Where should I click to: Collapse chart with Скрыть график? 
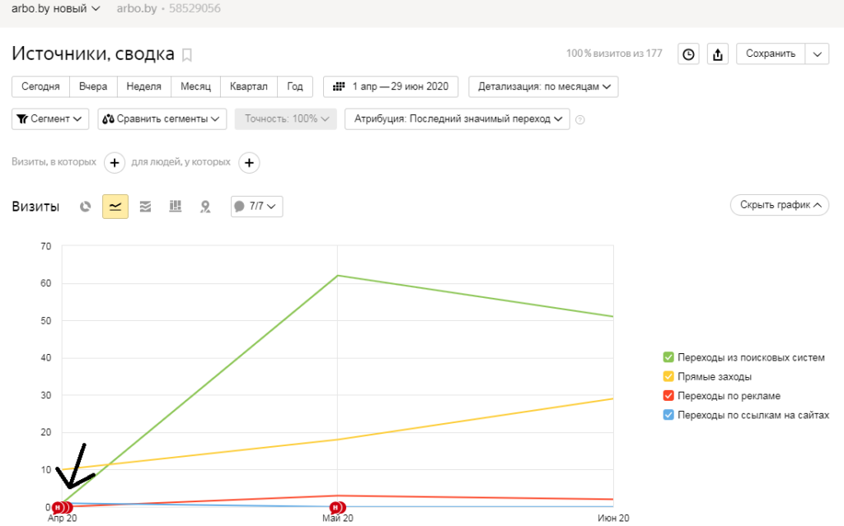(780, 205)
